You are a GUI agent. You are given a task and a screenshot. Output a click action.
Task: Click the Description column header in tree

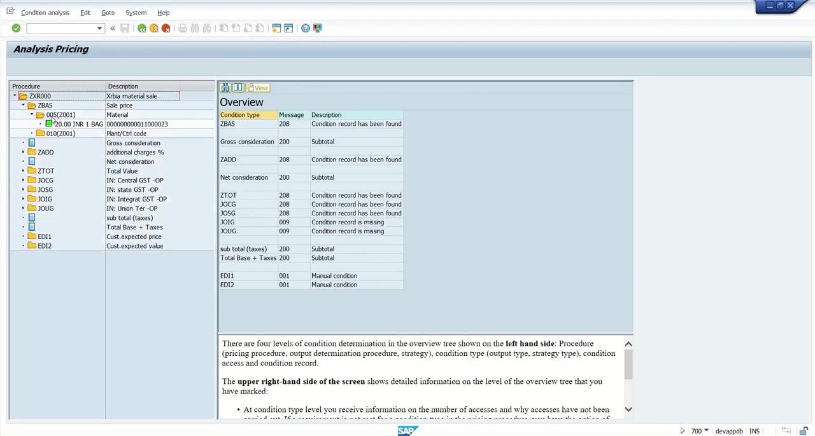[x=143, y=86]
